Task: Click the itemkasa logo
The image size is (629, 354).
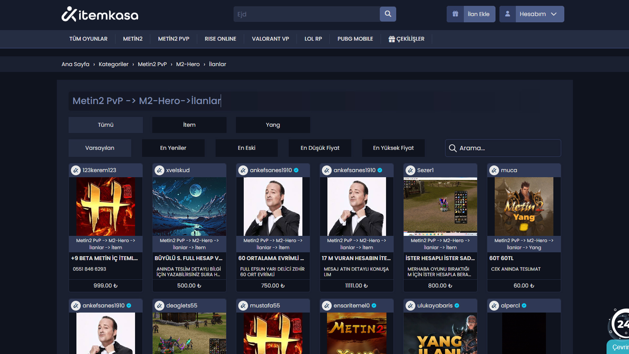Action: (x=100, y=14)
